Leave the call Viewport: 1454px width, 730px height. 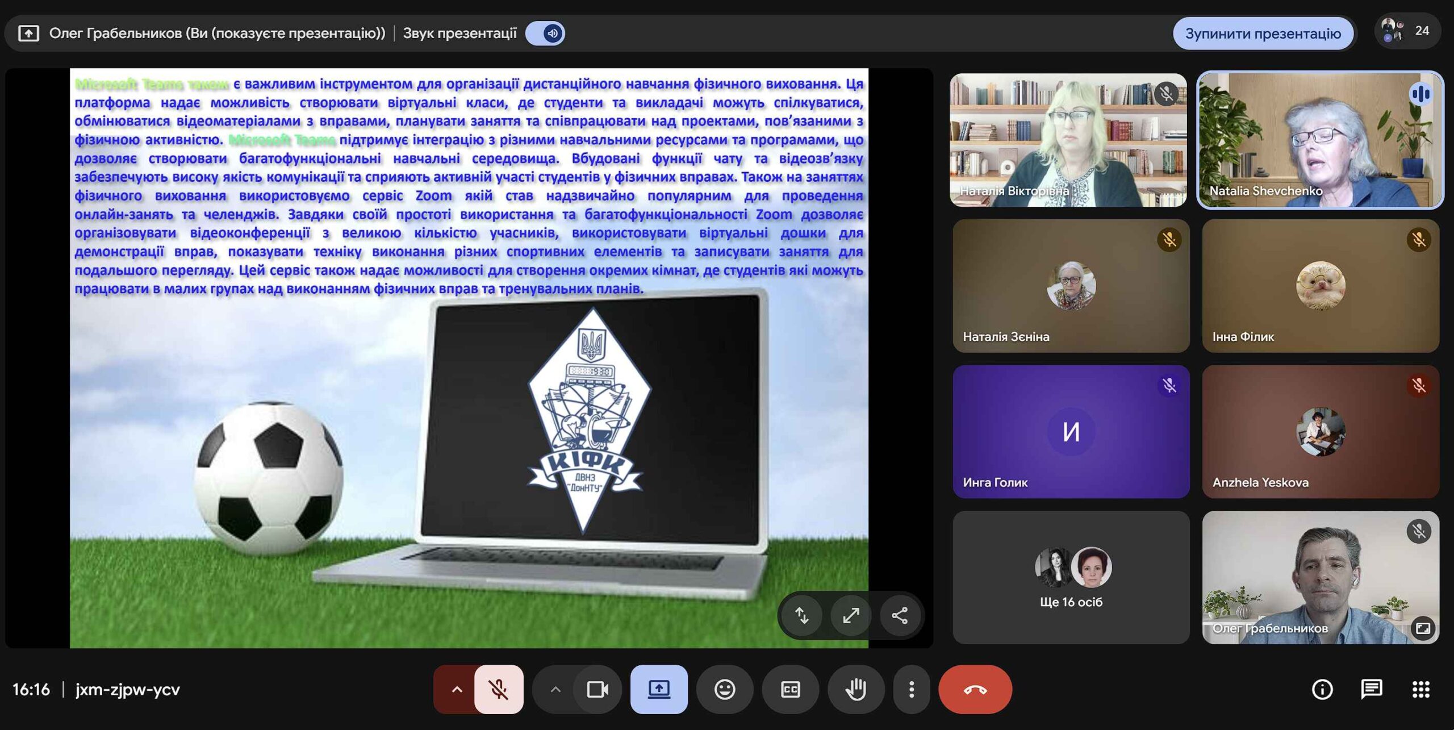tap(975, 689)
